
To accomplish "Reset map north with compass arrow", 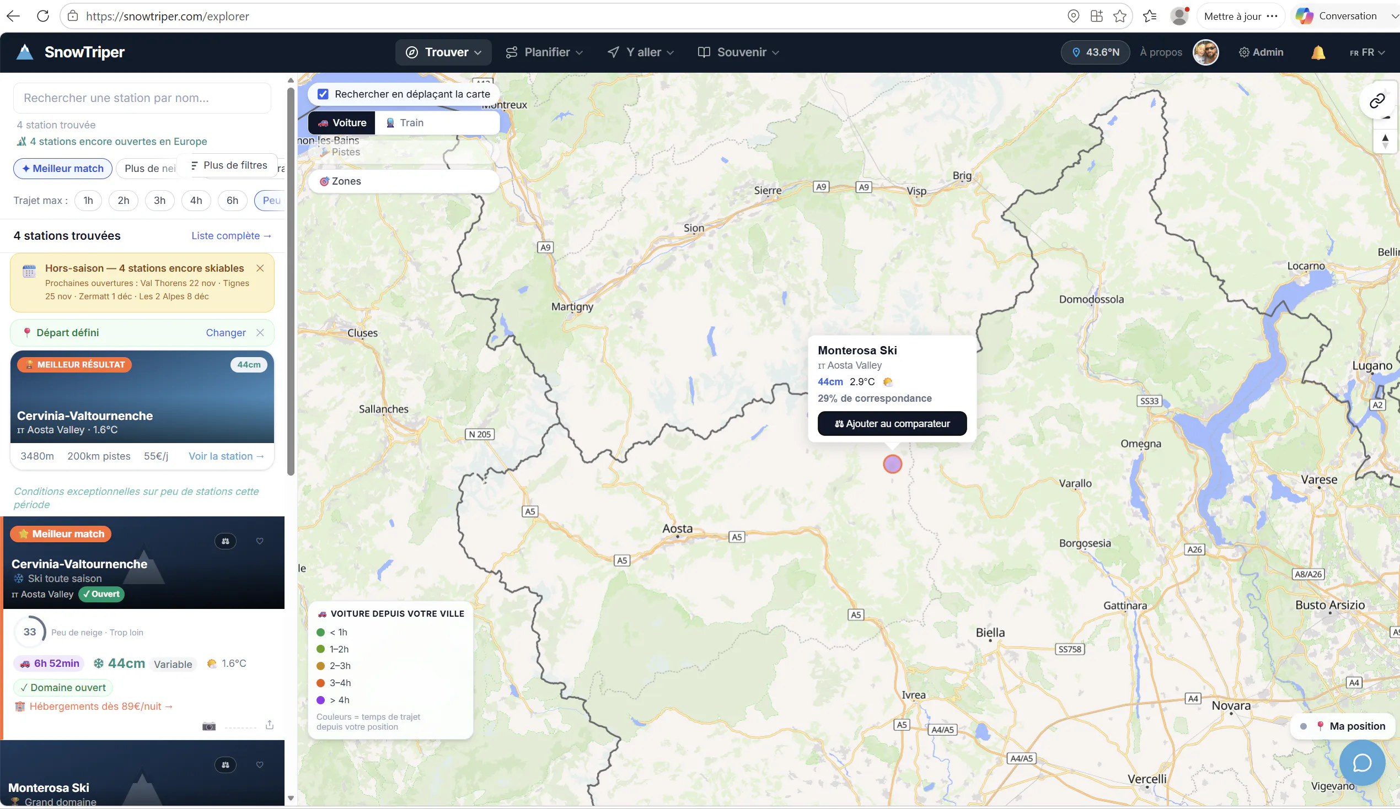I will coord(1385,142).
